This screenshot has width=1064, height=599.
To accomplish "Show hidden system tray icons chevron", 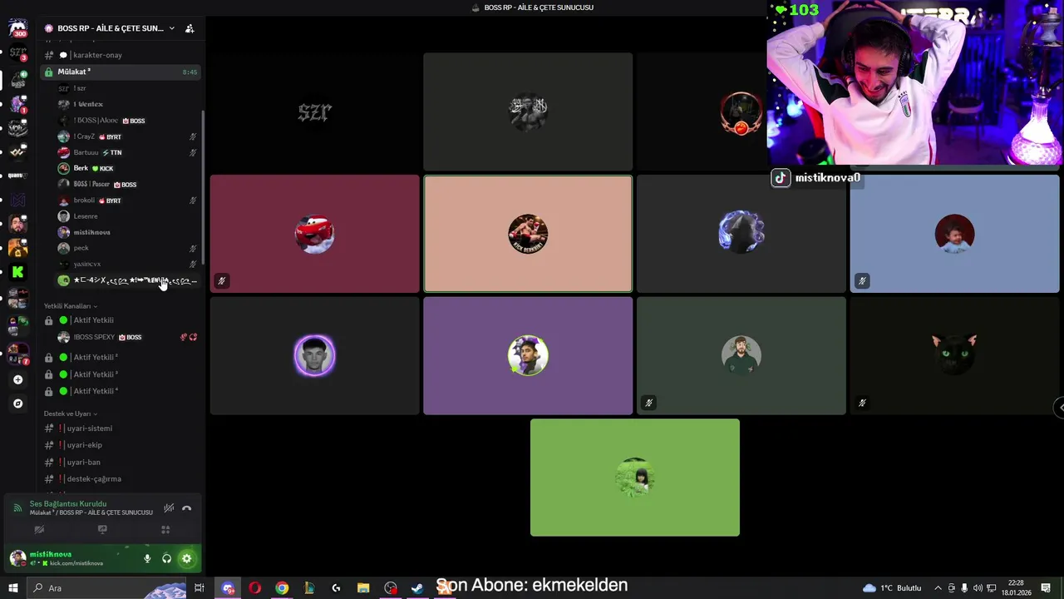I will point(938,588).
